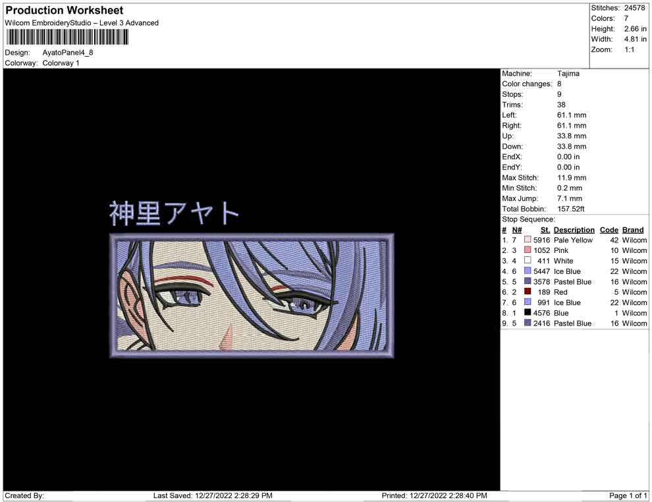Click the Right value 61.1 mm
The width and height of the screenshot is (652, 502).
click(572, 126)
